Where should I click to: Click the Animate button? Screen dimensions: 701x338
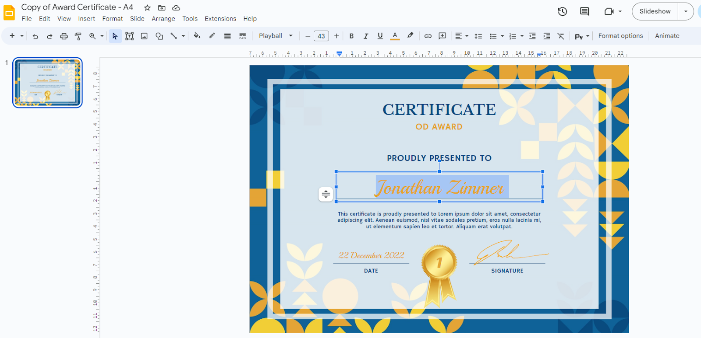[x=667, y=36]
